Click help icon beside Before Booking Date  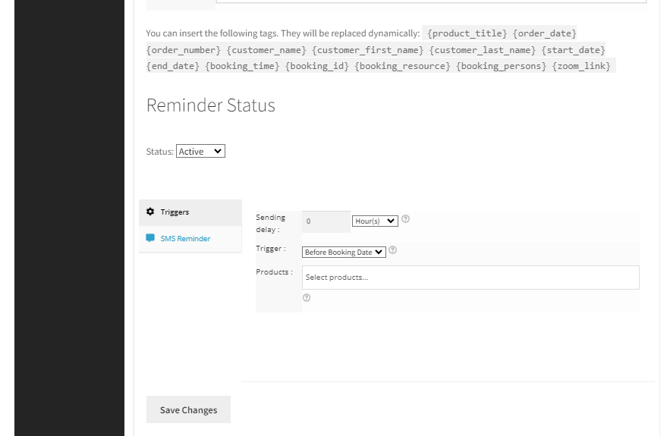(x=393, y=249)
